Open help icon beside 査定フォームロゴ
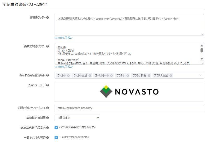Image resolution: width=206 pixels, height=142 pixels. pos(48,85)
